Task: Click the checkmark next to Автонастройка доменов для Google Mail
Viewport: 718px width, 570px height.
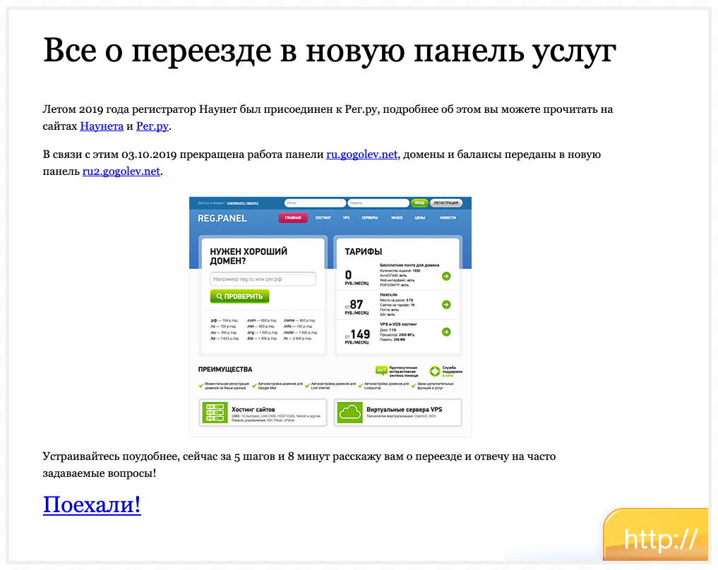Action: point(255,384)
